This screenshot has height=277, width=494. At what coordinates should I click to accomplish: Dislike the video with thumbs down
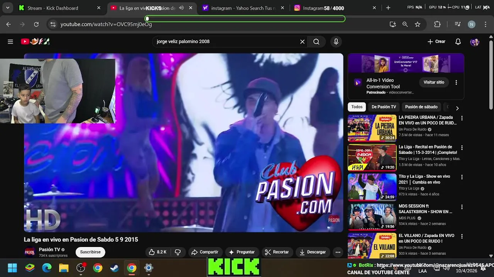pos(178,252)
